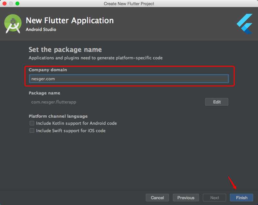Cancel the new Flutter project wizard
This screenshot has width=258, height=205.
[157, 198]
